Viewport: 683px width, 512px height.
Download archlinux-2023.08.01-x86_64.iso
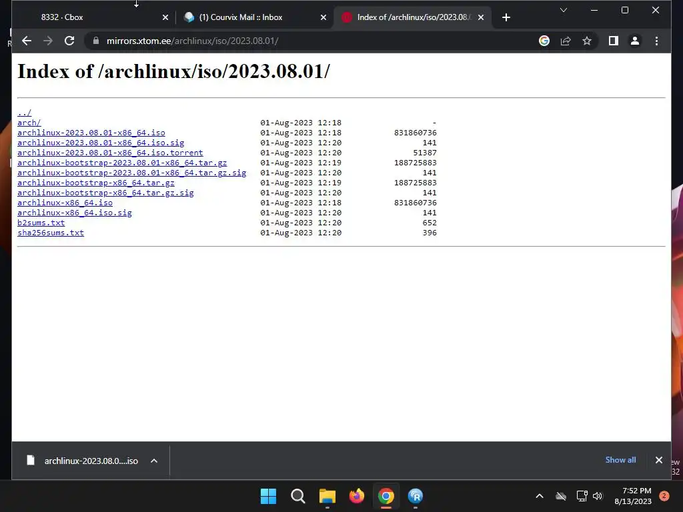[91, 133]
